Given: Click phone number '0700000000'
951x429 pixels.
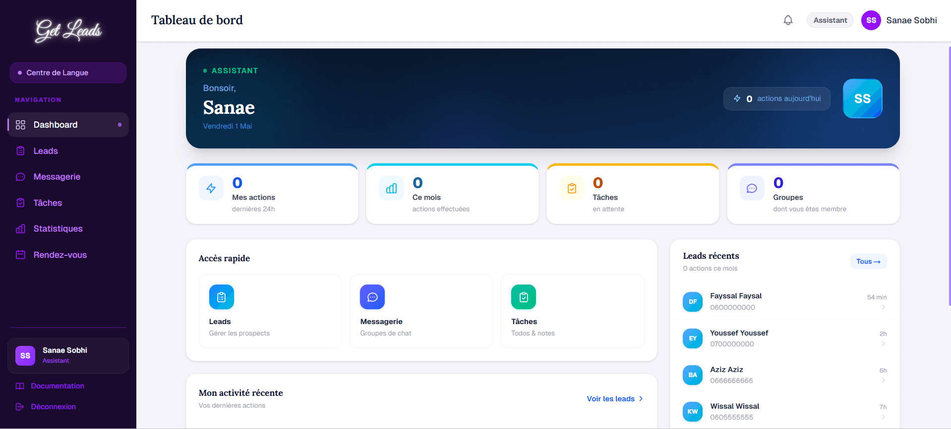Looking at the screenshot, I should (x=732, y=344).
